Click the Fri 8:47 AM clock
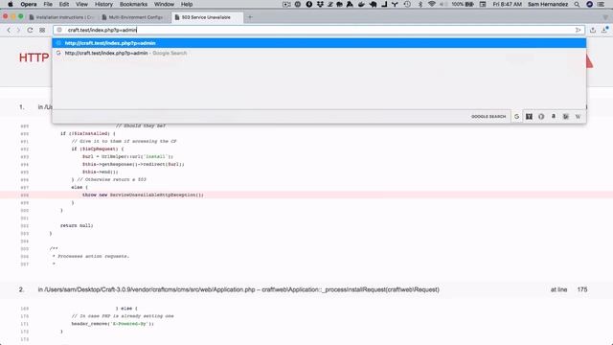The image size is (613, 345). pos(507,4)
